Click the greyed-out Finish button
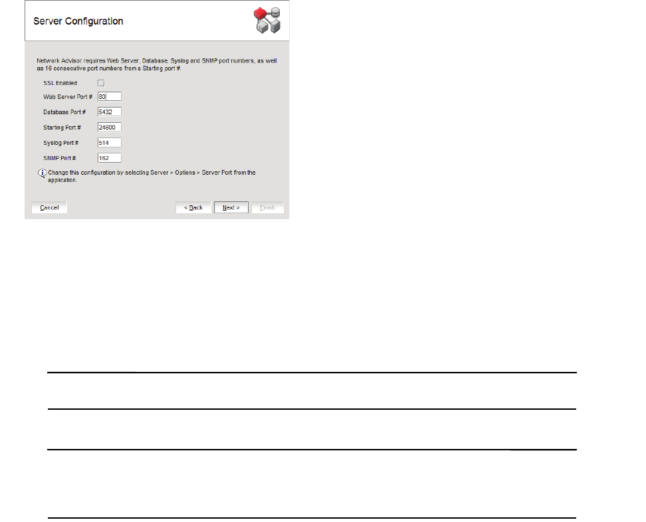Screen dimensions: 646x522 click(267, 207)
